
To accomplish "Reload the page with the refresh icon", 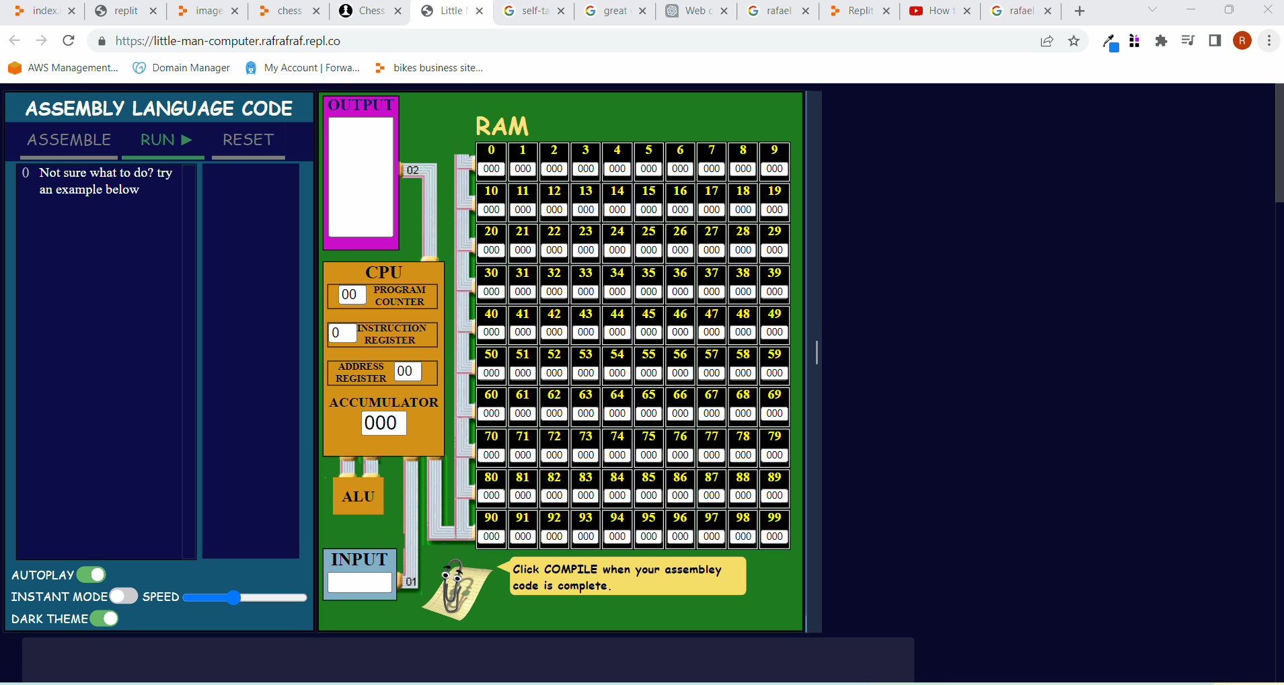I will pos(68,40).
